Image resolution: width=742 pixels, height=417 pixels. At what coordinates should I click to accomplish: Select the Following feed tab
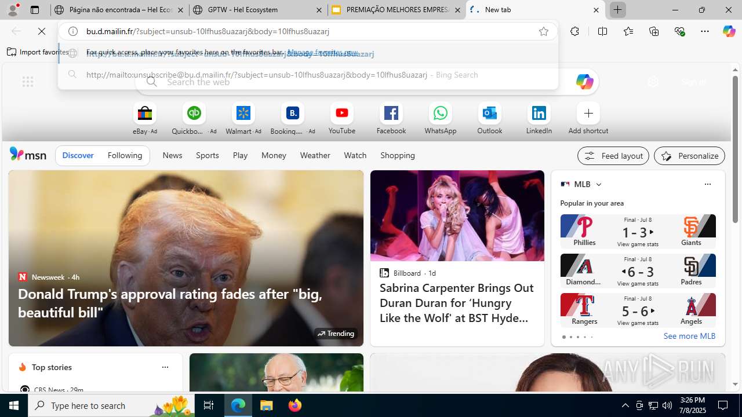pyautogui.click(x=125, y=155)
